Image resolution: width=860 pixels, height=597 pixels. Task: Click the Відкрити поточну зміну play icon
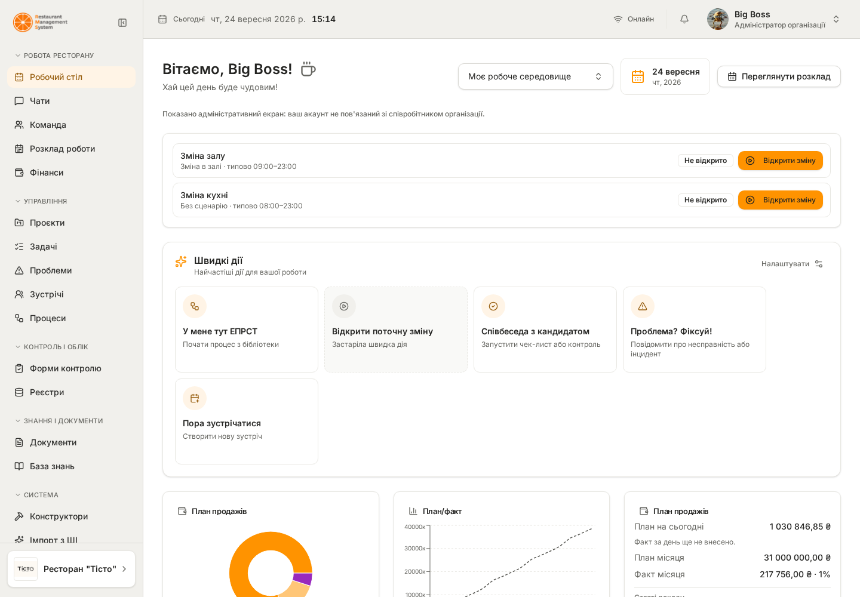click(344, 306)
